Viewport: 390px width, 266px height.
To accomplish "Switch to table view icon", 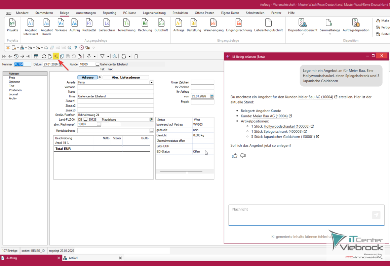I will 36,56.
